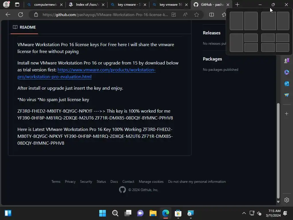
Task: Open the Widgets button on taskbar
Action: 8,213
